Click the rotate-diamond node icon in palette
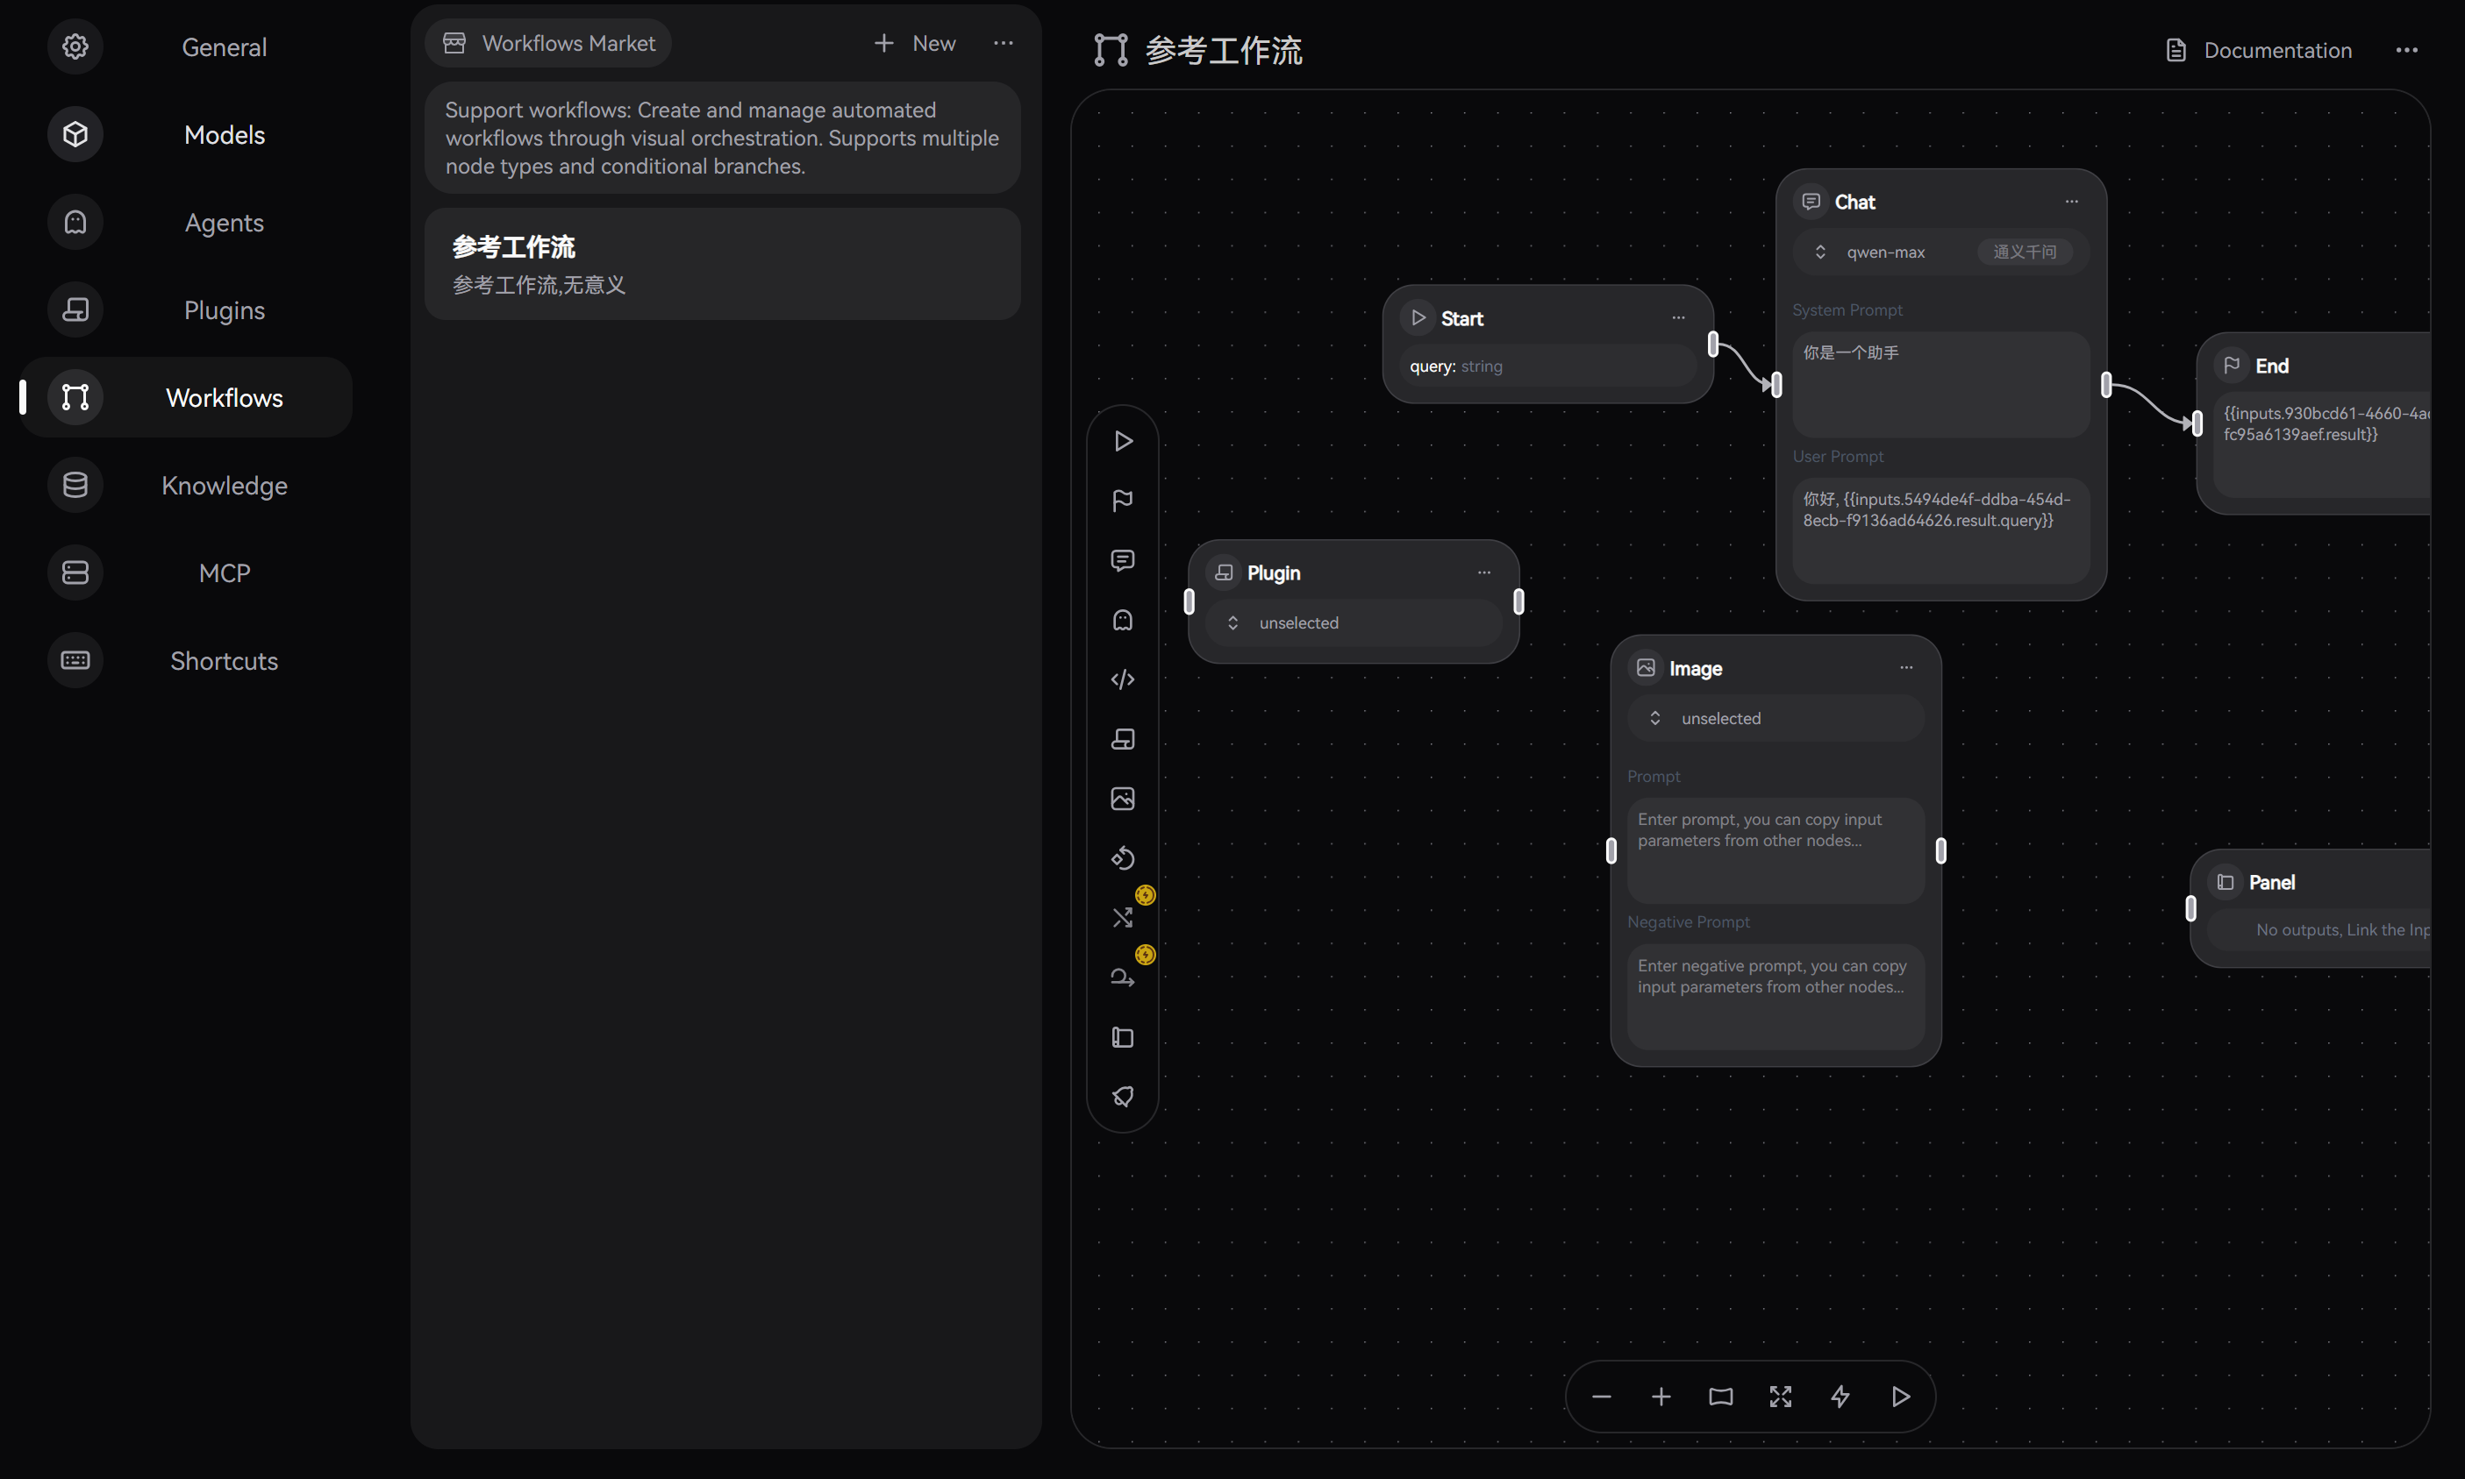This screenshot has width=2465, height=1479. 1123,858
